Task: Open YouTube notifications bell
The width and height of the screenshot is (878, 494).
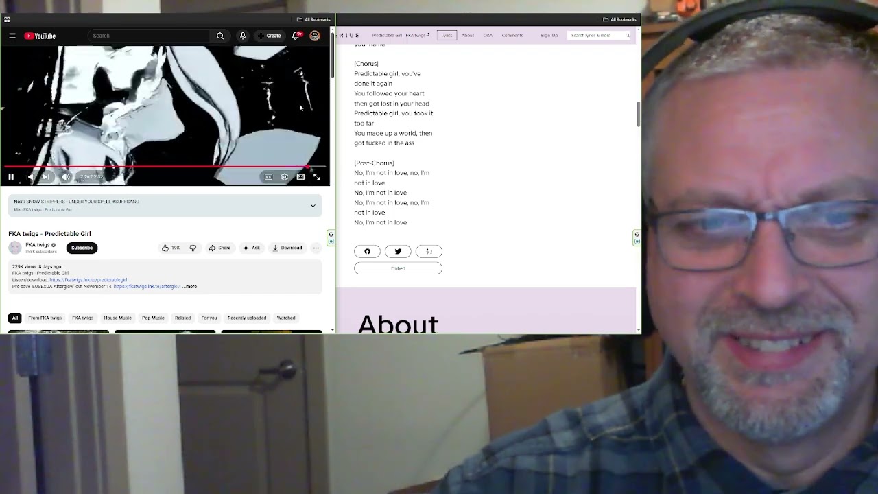Action: [x=296, y=36]
